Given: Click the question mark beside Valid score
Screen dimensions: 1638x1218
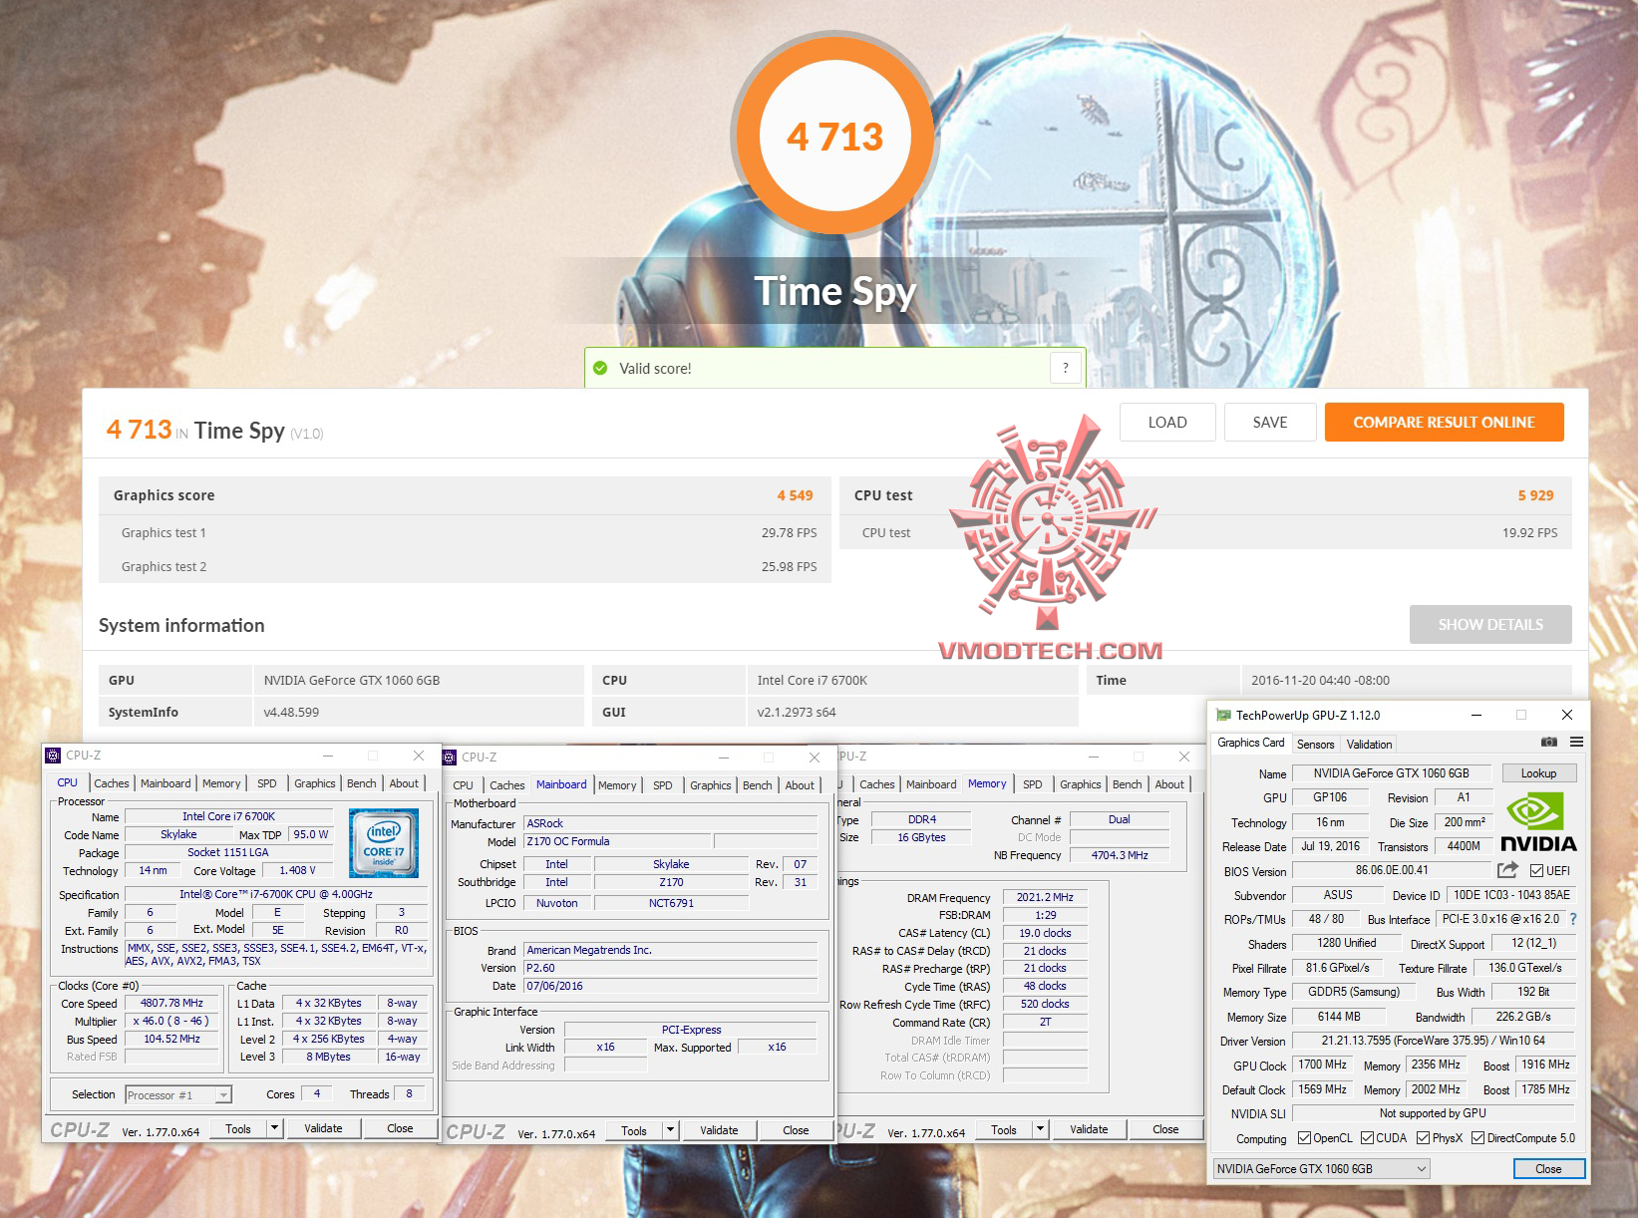Looking at the screenshot, I should 1066,368.
